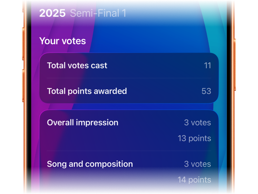Screen dimensions: 258x194
Task: Tap 3 votes beside Song and composition
Action: pyautogui.click(x=198, y=164)
